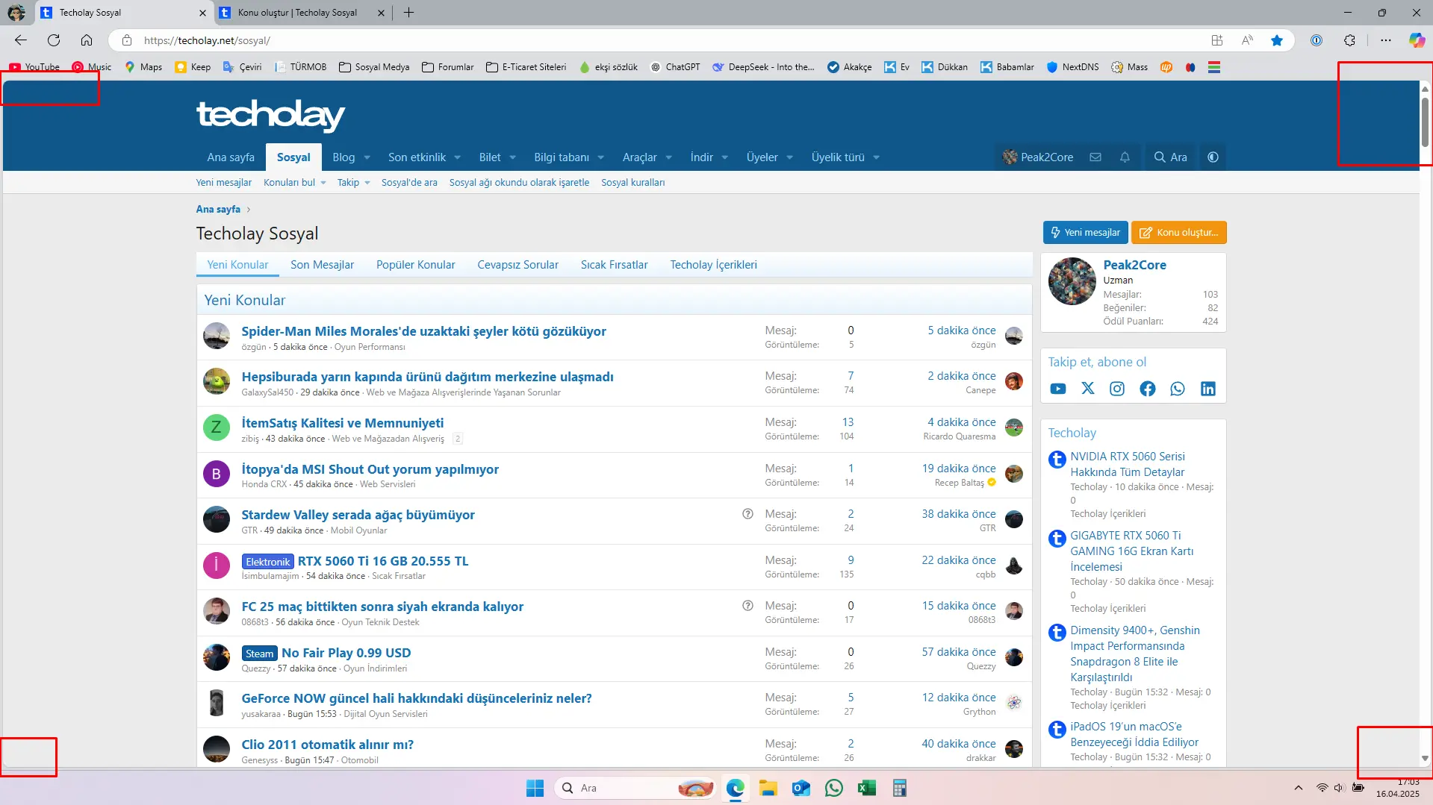Expand the Takip submenu dropdown

[367, 183]
